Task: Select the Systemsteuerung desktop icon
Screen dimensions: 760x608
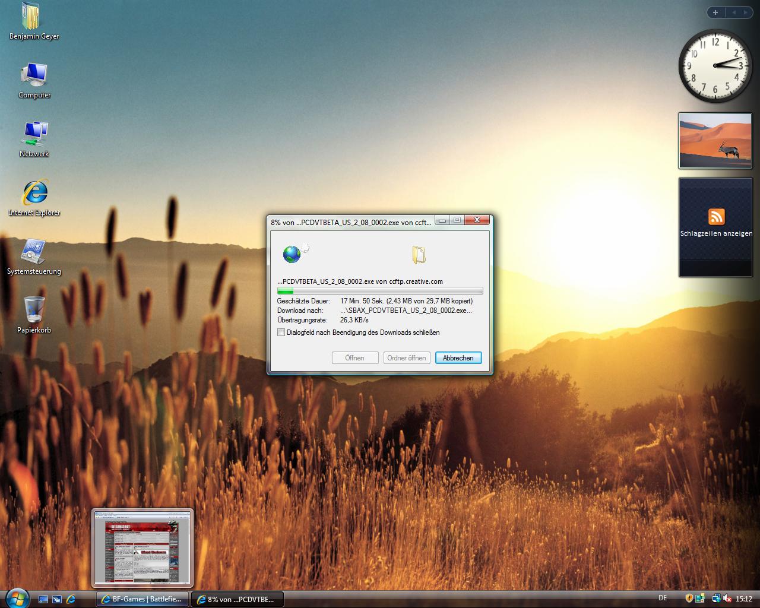Action: [34, 256]
